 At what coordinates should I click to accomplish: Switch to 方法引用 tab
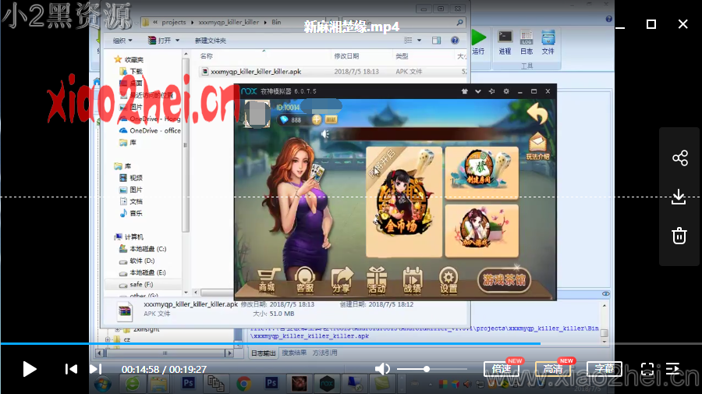(325, 353)
